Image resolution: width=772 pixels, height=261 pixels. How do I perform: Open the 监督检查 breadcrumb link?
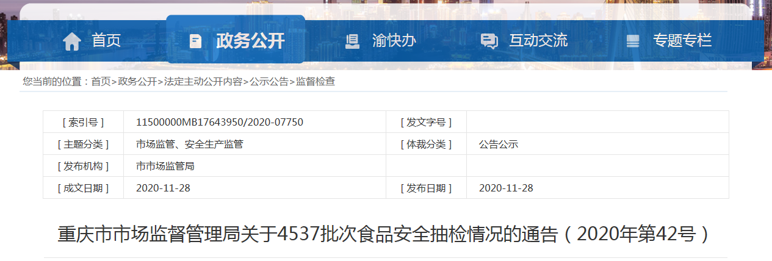(x=316, y=82)
